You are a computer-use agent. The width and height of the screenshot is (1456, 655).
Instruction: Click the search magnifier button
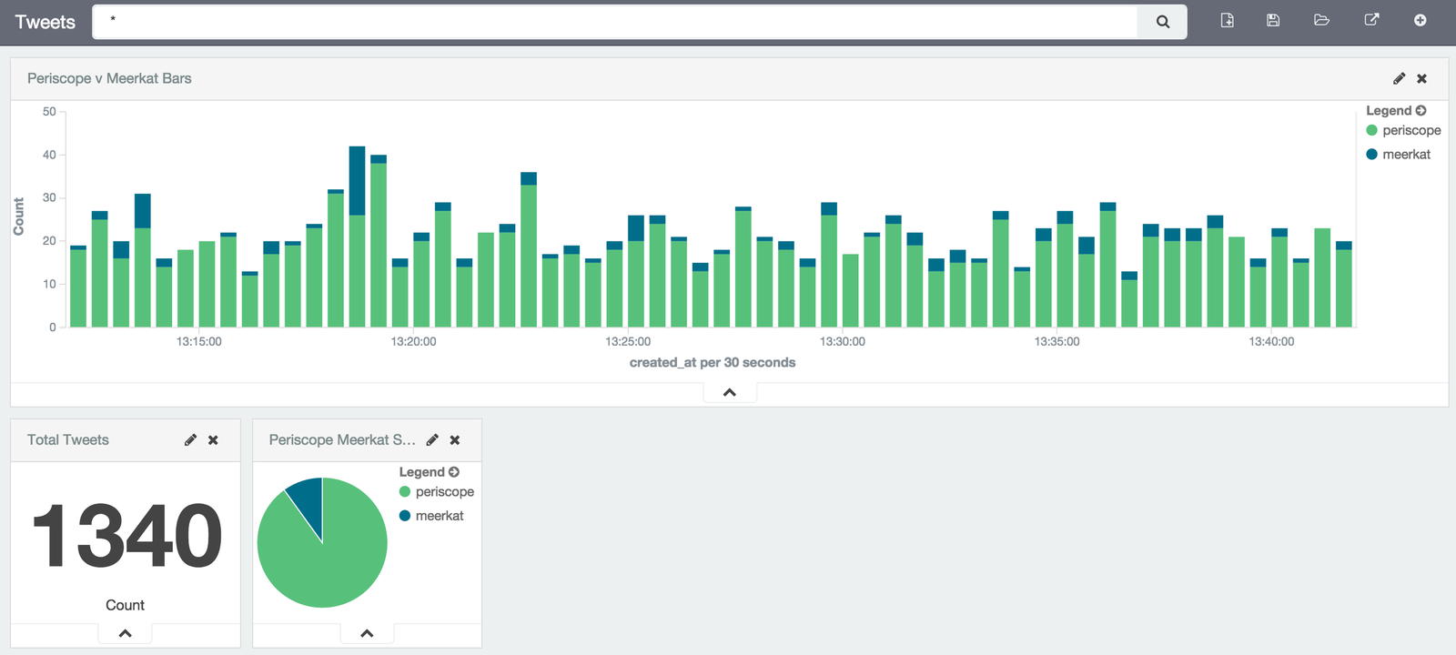click(x=1162, y=22)
